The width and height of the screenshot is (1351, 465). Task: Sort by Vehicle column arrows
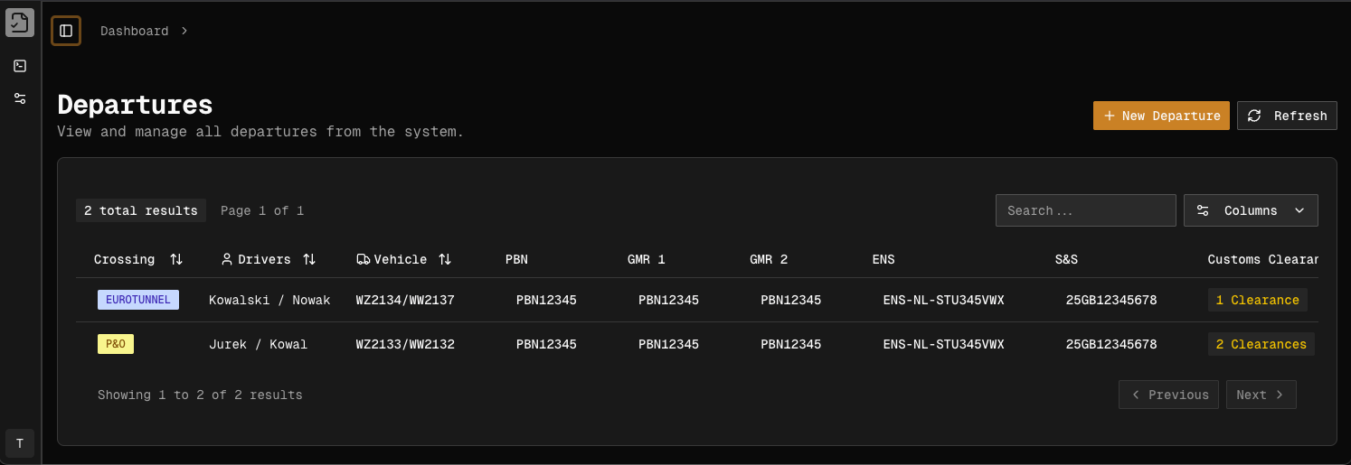pos(445,259)
